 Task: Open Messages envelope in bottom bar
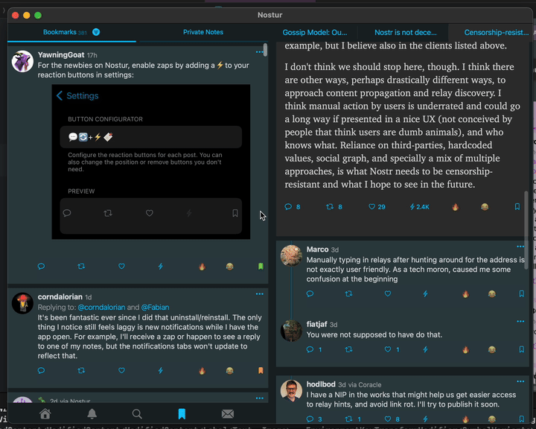tap(228, 413)
